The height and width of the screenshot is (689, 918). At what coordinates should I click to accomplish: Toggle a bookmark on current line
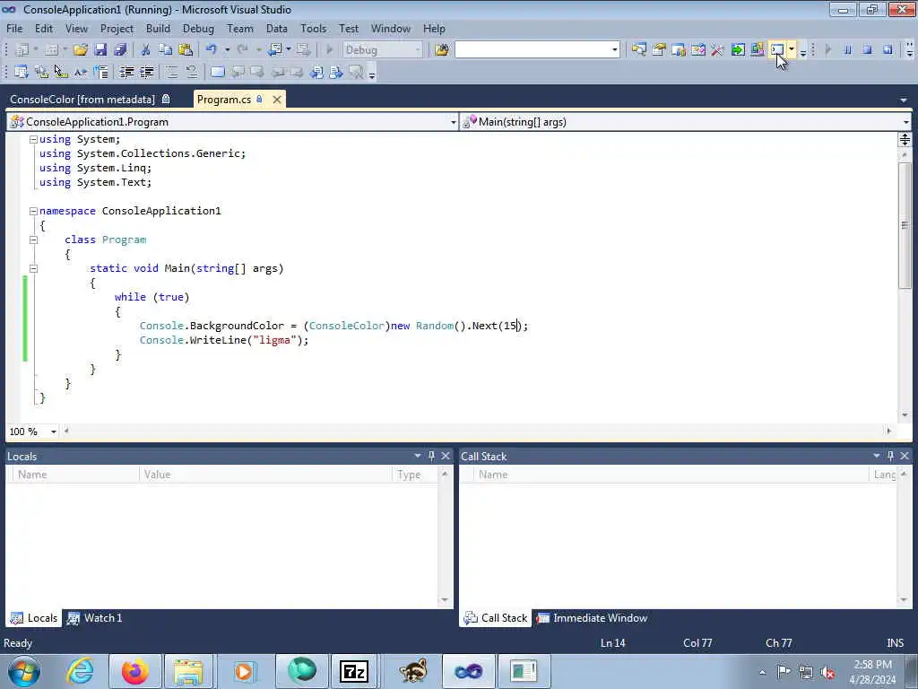point(217,72)
